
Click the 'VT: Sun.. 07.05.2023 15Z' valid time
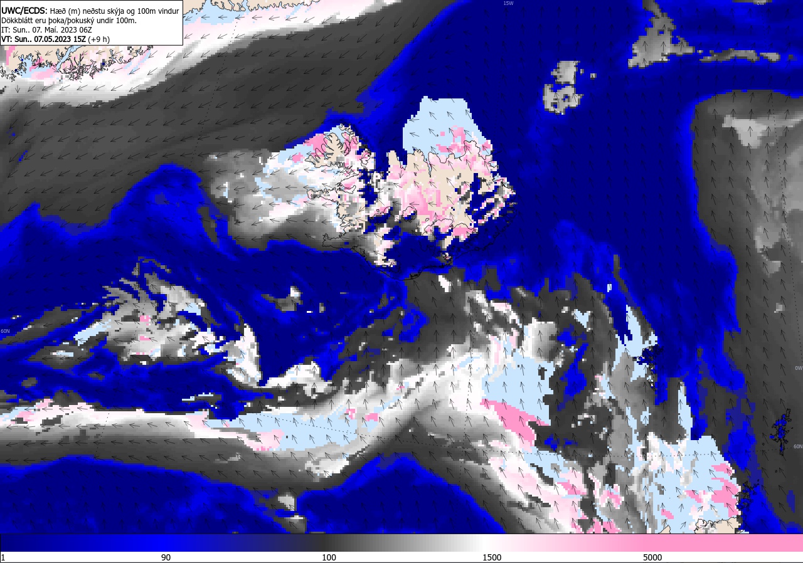coord(43,39)
